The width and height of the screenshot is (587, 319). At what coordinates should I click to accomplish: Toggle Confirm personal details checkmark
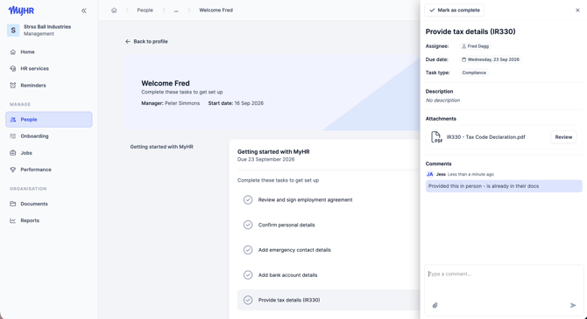248,225
